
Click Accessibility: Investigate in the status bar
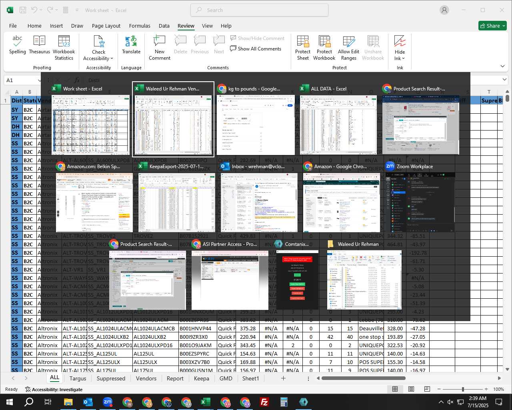(54, 389)
